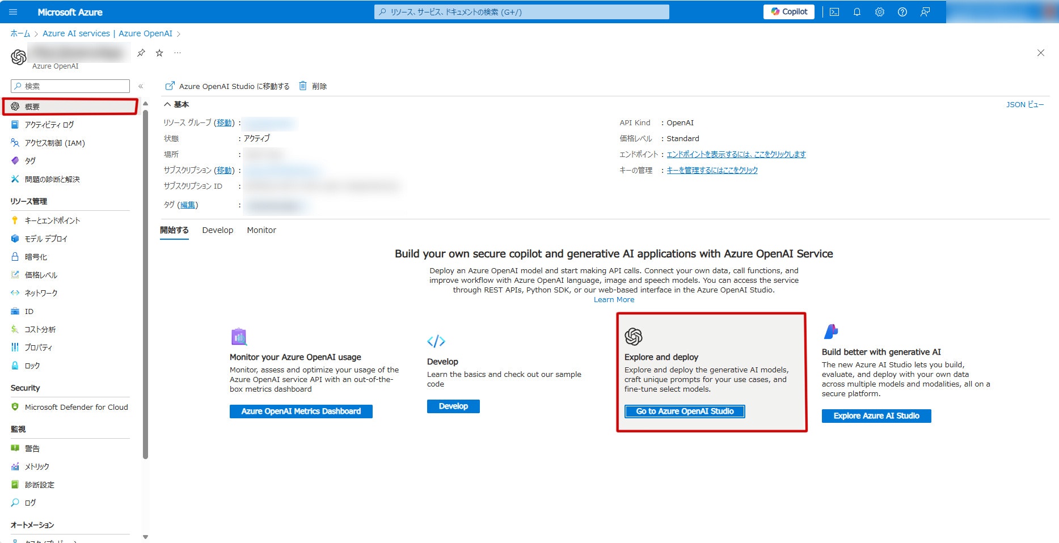Open the Azure AI services | Azure OpenAI breadcrumb
Viewport: 1059px width, 543px height.
[x=107, y=33]
